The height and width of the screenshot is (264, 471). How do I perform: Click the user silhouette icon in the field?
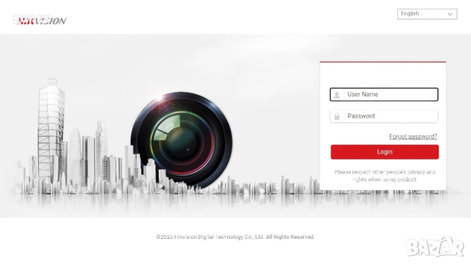[337, 95]
